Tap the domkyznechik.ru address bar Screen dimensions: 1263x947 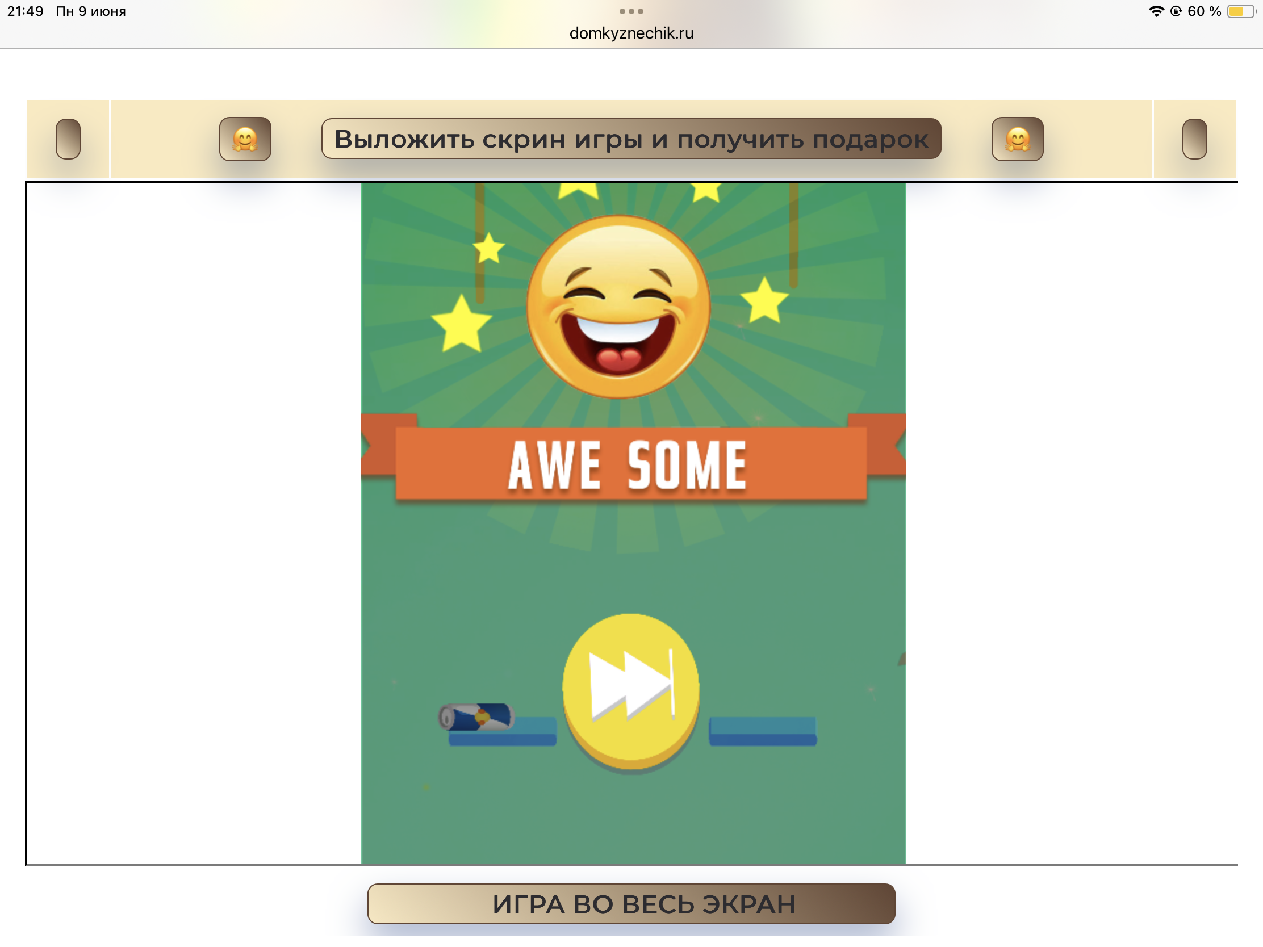point(631,33)
